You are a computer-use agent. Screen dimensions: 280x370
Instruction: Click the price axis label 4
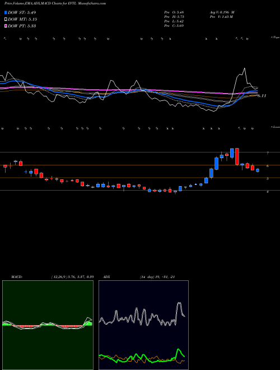point(268,192)
